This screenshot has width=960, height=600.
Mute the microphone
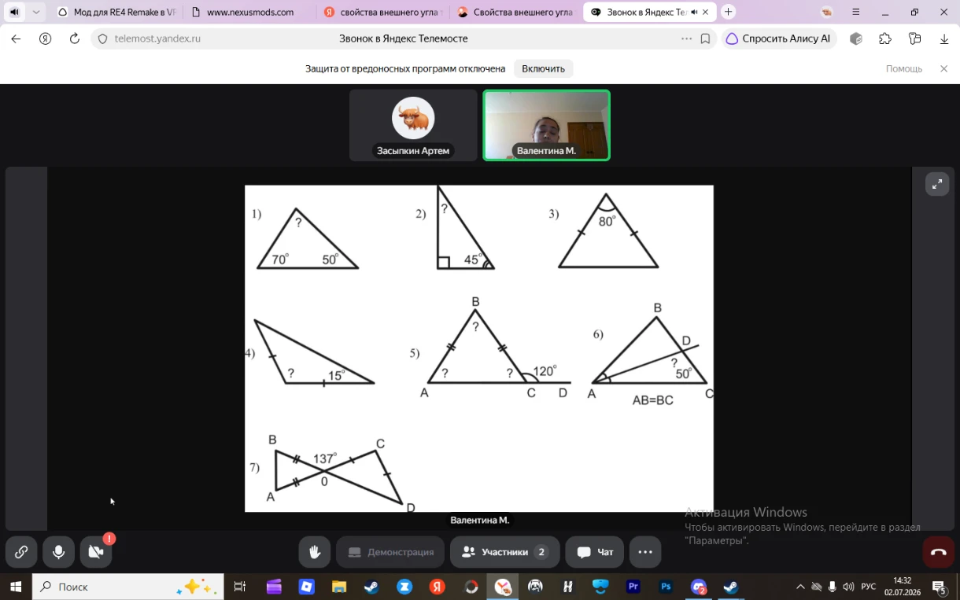point(58,552)
